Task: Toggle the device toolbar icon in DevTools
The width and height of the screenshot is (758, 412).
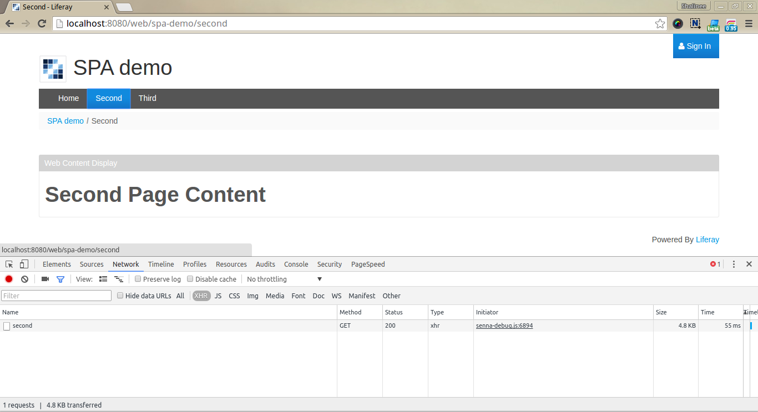Action: pos(24,264)
